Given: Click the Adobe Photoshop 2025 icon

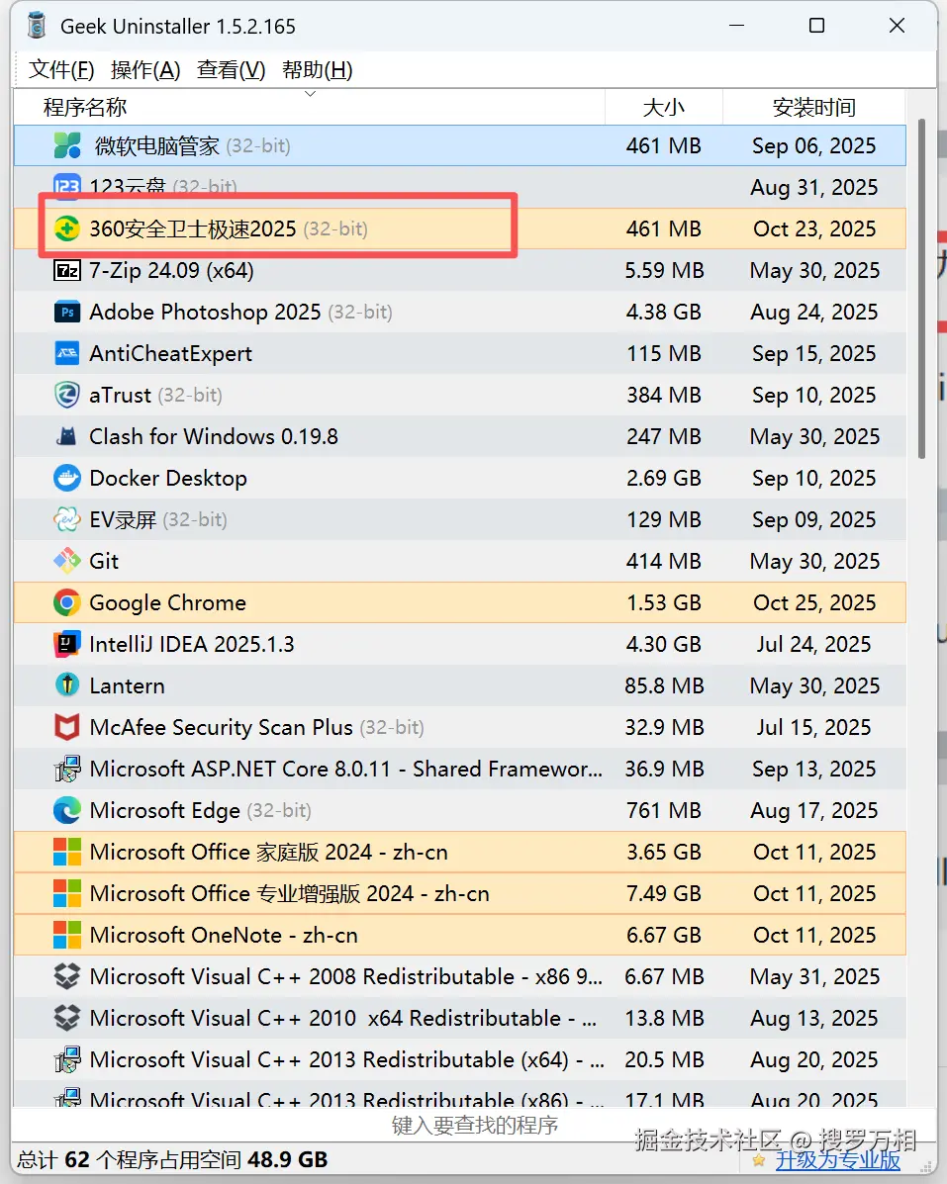Looking at the screenshot, I should tap(66, 312).
